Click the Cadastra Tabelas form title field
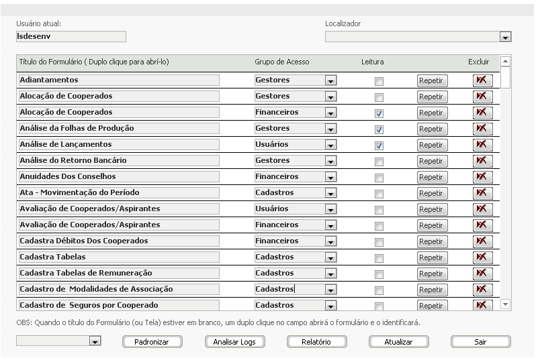Screen dimensions: 538x362 [119, 257]
